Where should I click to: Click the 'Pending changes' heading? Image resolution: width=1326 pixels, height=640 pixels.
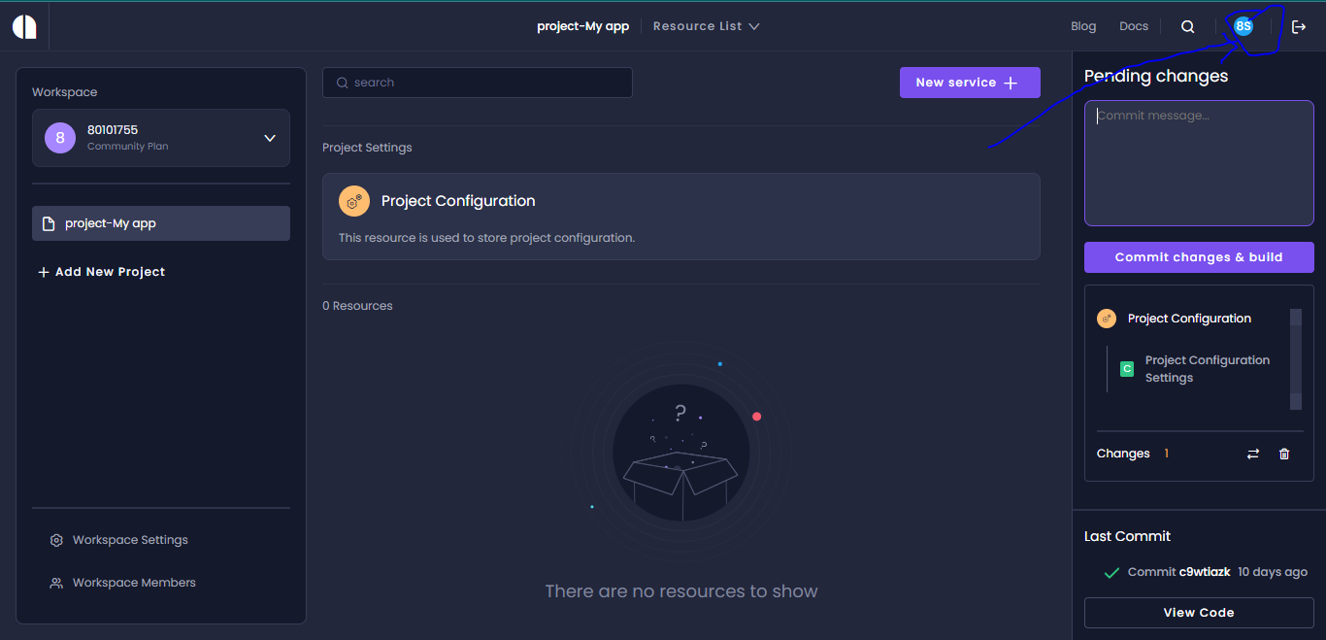1156,76
